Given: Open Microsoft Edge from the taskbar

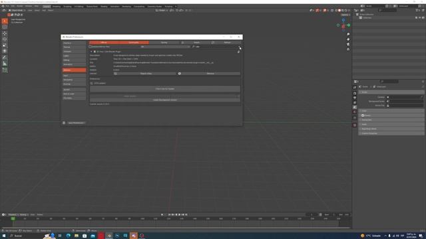Looking at the screenshot, I should 68,236.
